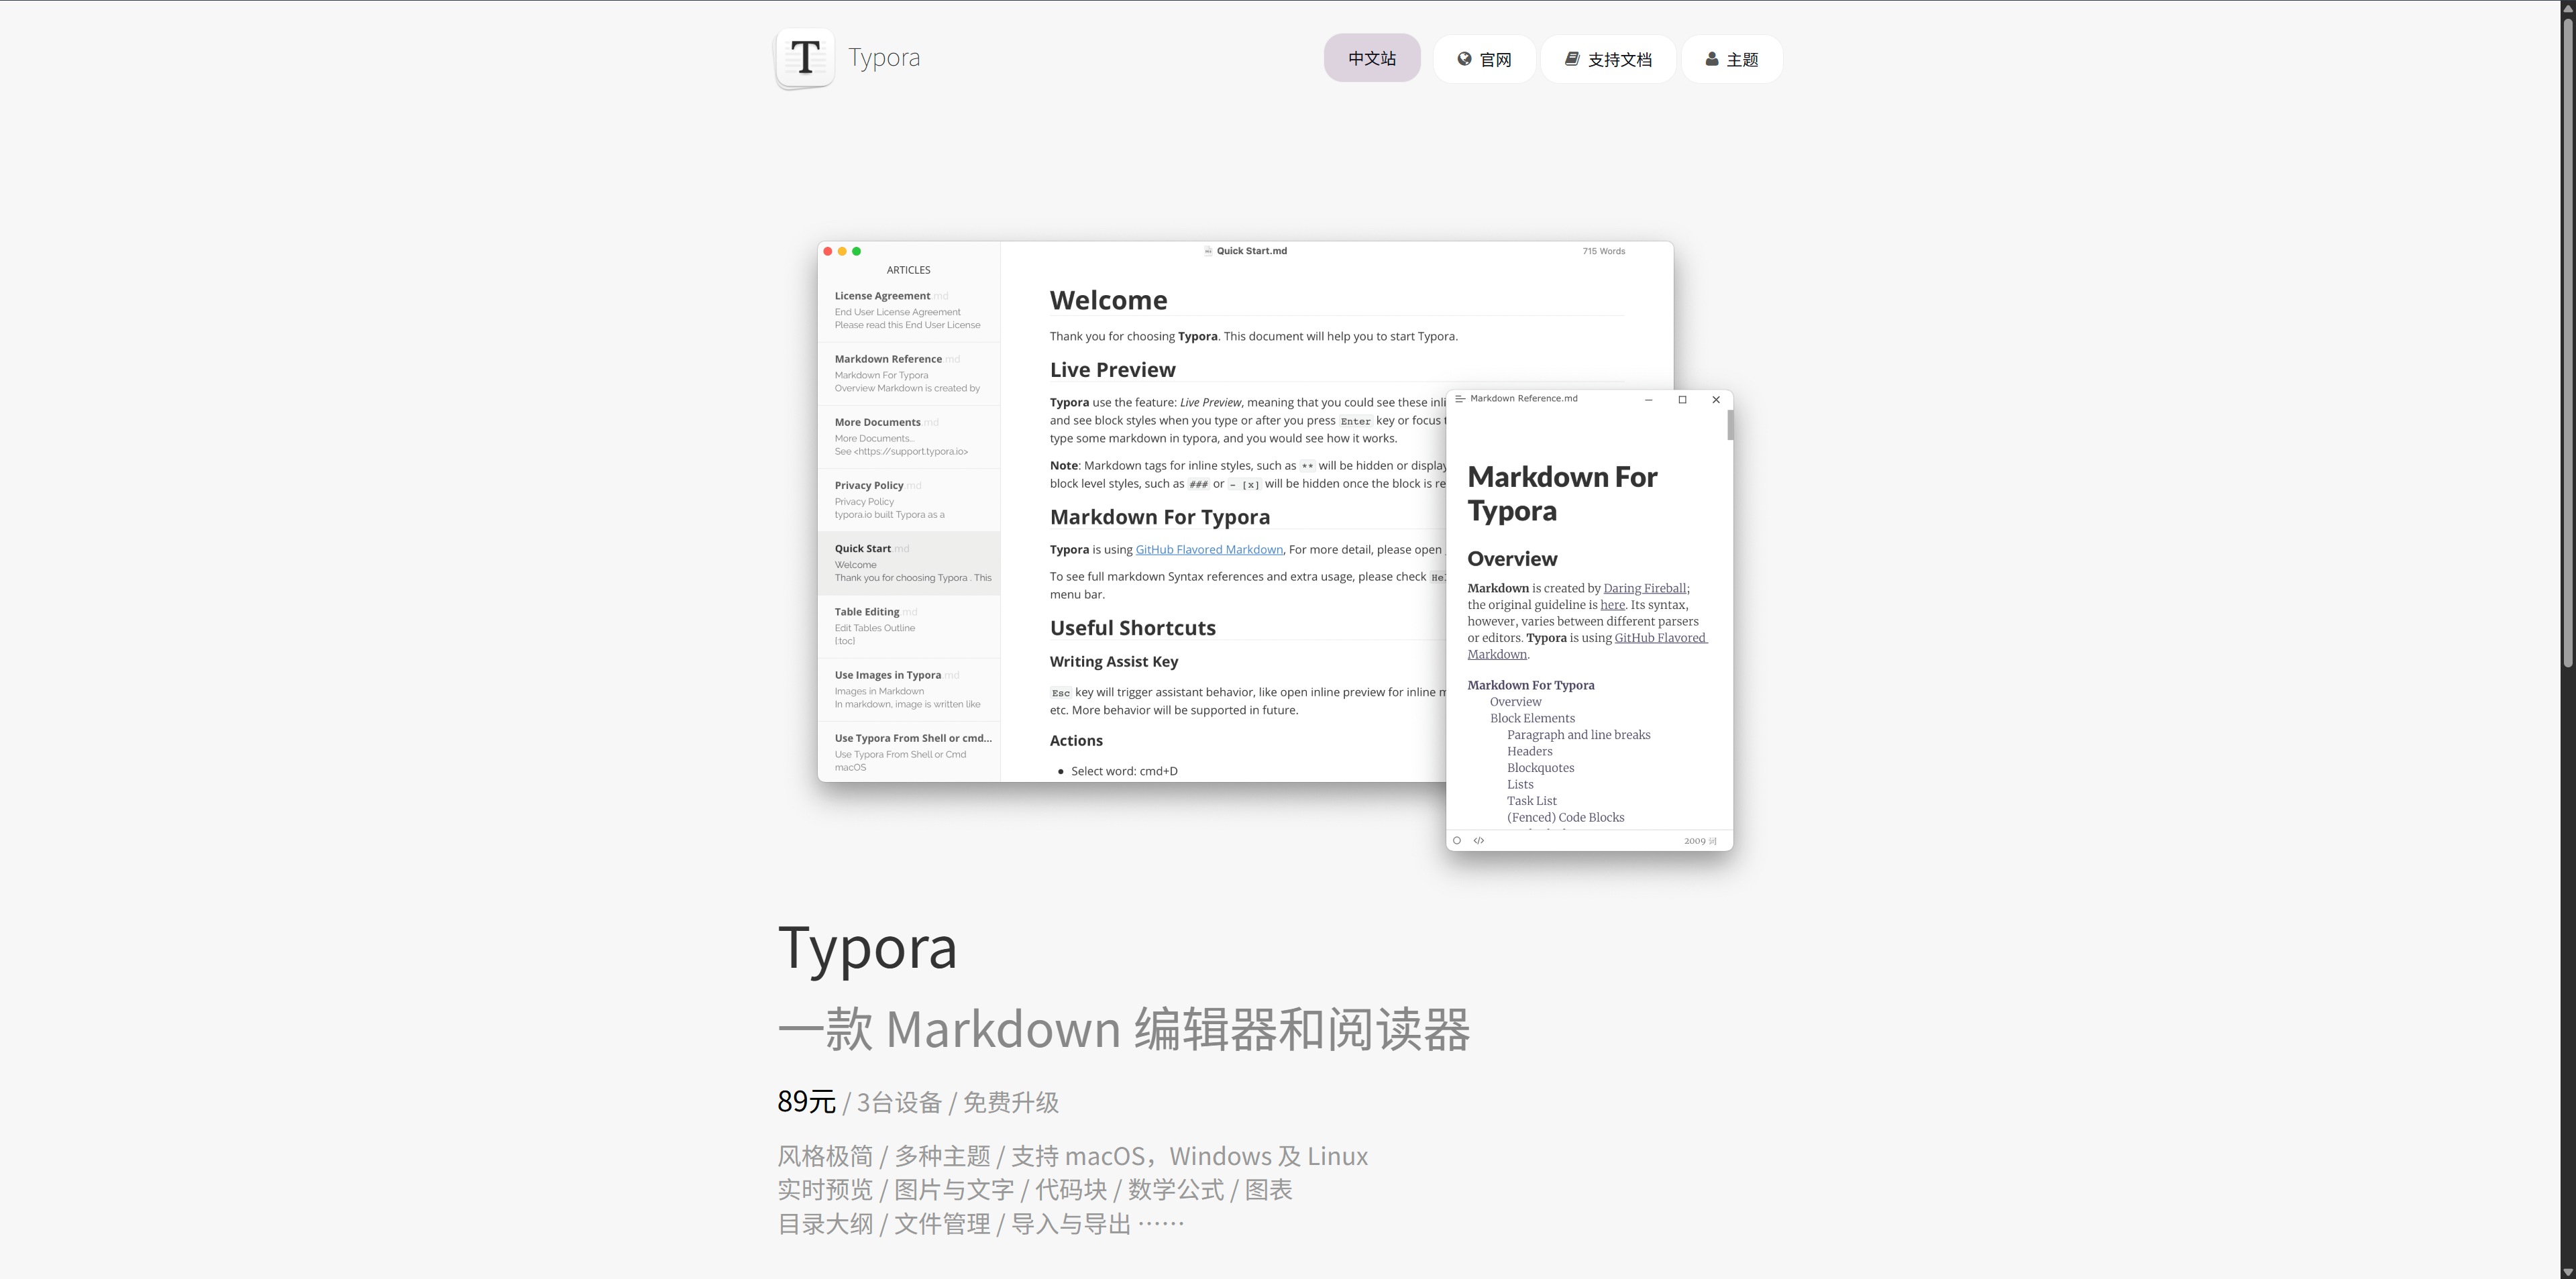Click the GitHub Flavored Markdown link in Quick Start

1208,550
